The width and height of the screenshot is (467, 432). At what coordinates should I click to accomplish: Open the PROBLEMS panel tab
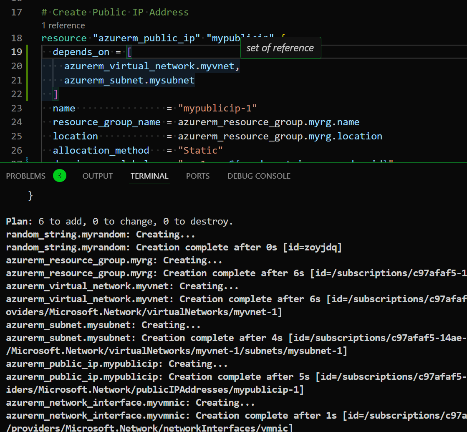tap(26, 176)
